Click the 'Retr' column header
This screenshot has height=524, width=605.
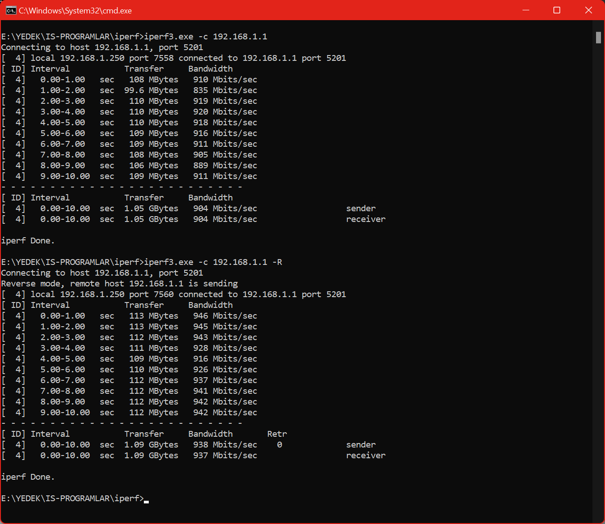click(x=277, y=434)
